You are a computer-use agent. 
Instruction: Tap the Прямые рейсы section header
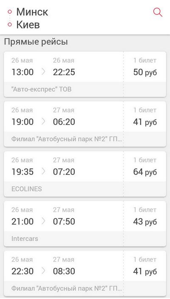tap(36, 42)
